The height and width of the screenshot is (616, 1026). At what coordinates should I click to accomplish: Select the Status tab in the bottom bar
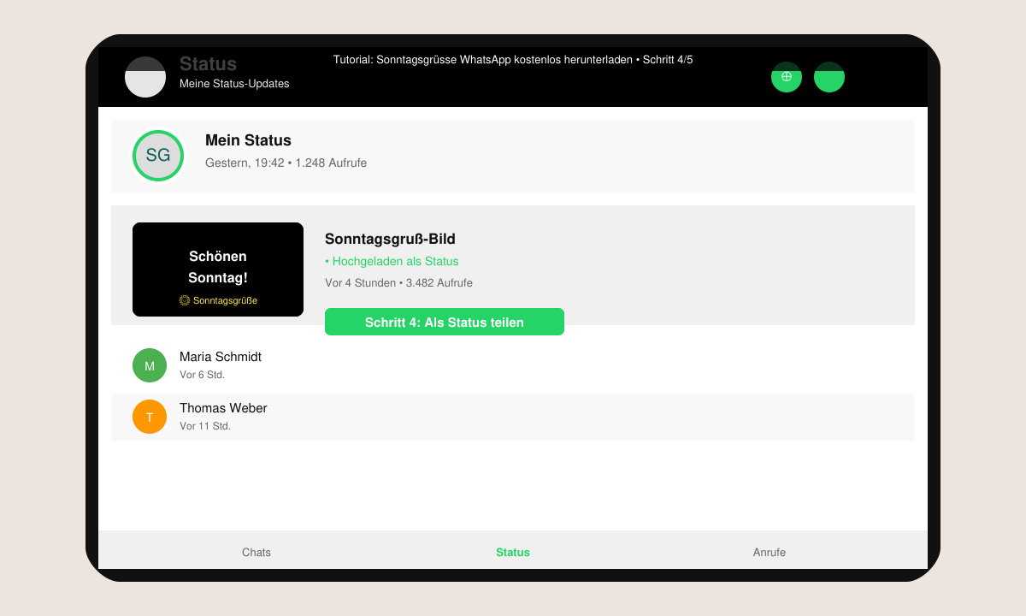click(x=513, y=552)
